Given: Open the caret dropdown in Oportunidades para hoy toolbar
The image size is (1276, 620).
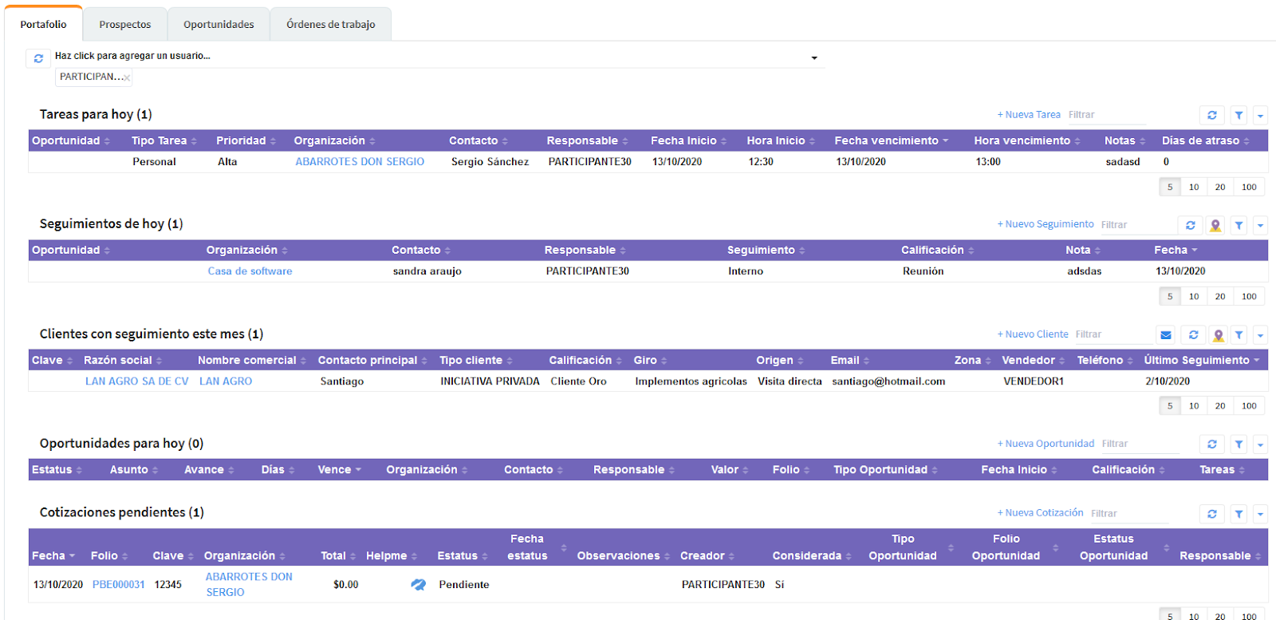Looking at the screenshot, I should pyautogui.click(x=1260, y=444).
